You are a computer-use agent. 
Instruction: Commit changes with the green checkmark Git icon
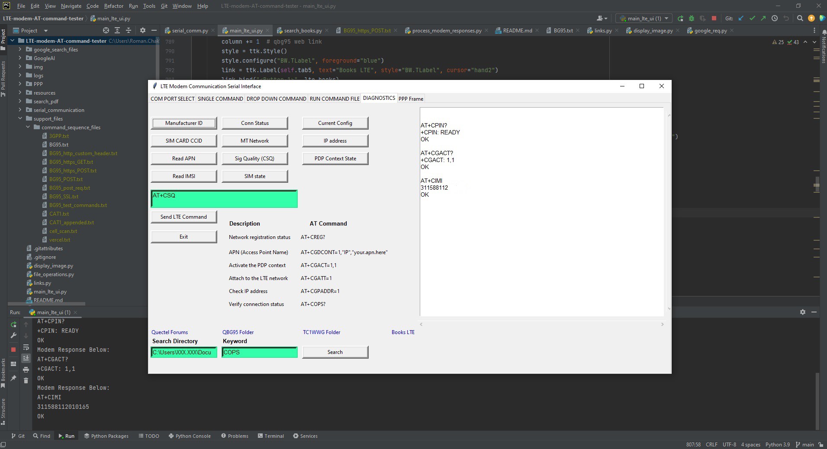pyautogui.click(x=752, y=18)
